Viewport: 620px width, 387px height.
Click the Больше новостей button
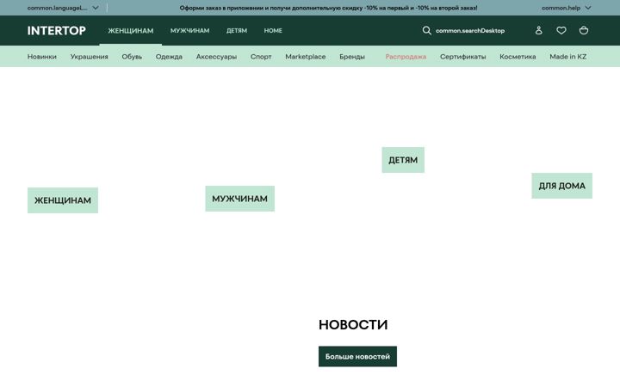(x=357, y=356)
